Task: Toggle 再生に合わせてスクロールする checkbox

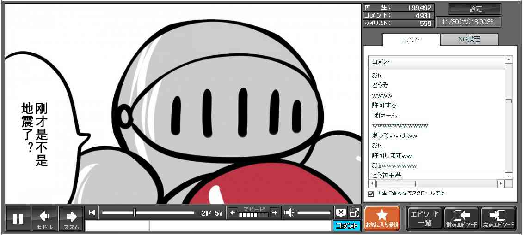Action: point(371,194)
